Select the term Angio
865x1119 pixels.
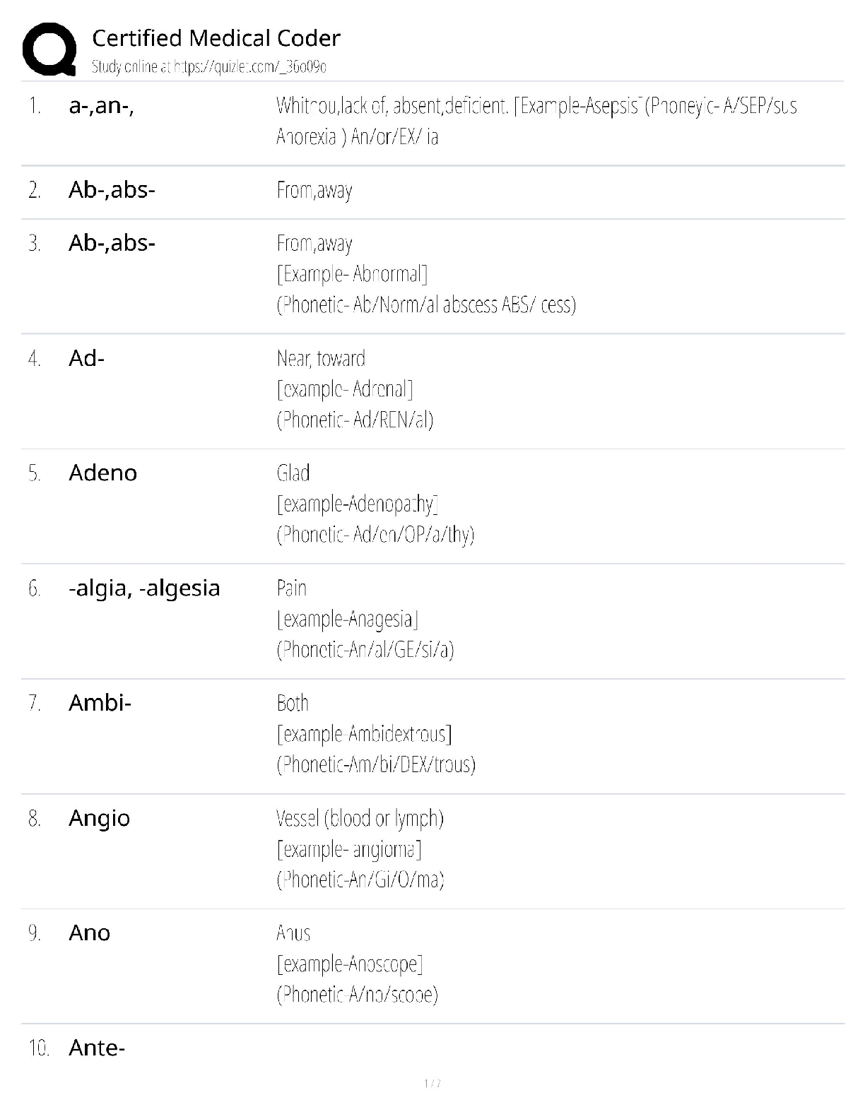pyautogui.click(x=99, y=818)
